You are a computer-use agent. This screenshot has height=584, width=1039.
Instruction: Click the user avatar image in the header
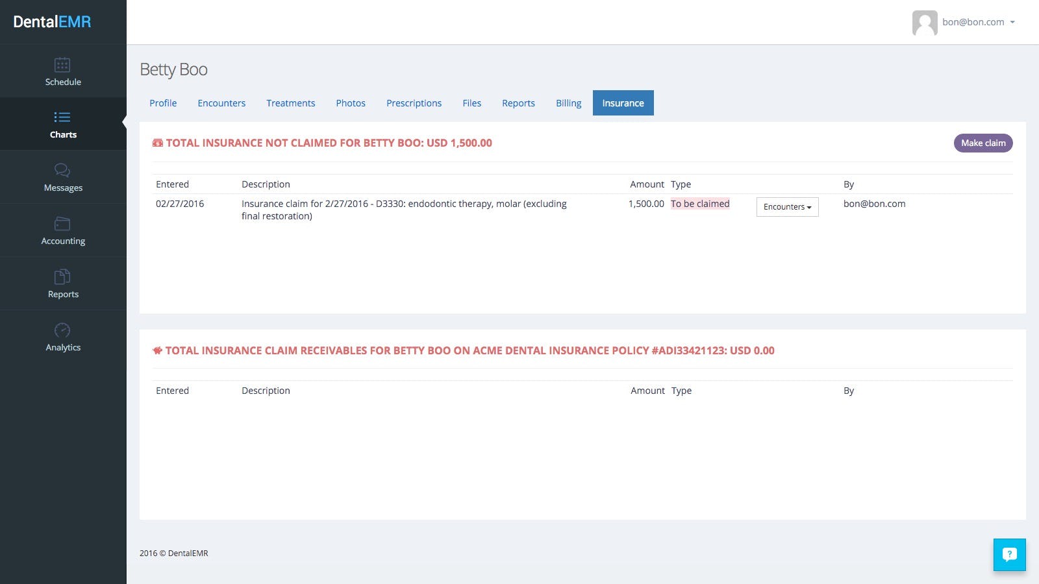[x=925, y=22]
